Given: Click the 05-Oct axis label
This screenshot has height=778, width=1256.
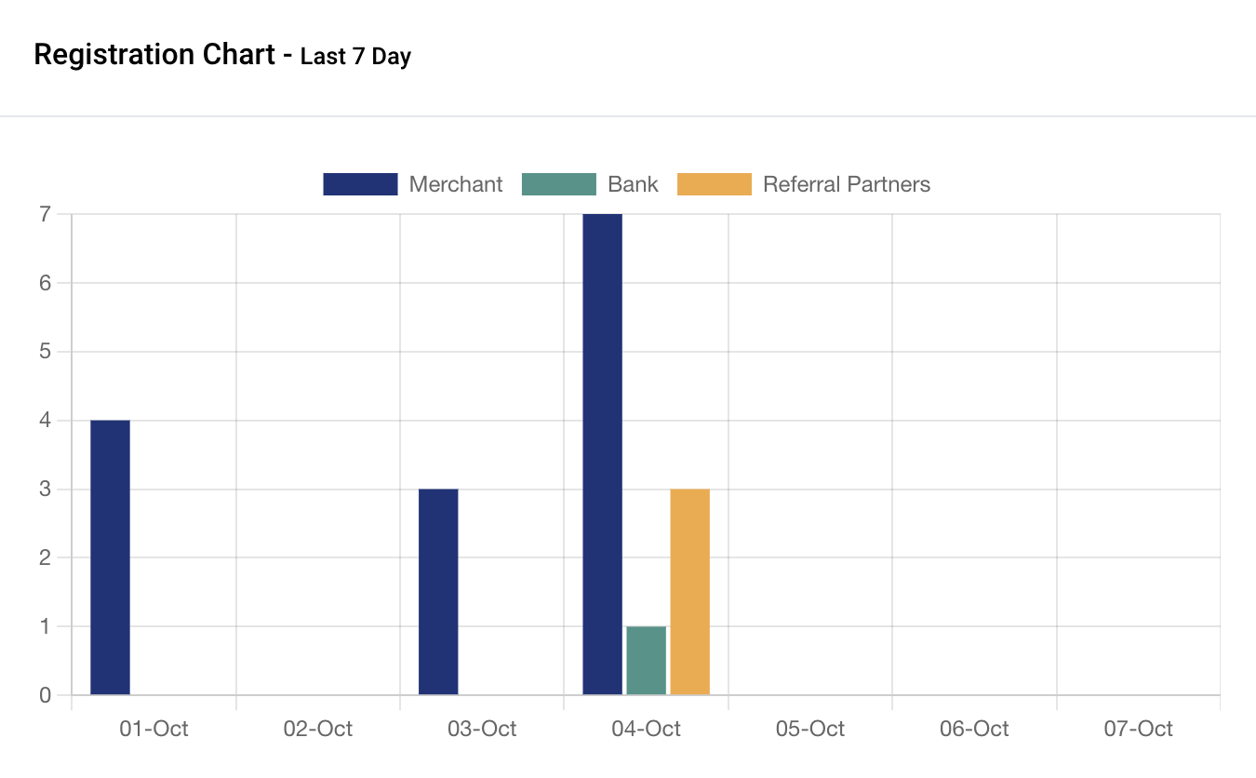Looking at the screenshot, I should click(810, 729).
